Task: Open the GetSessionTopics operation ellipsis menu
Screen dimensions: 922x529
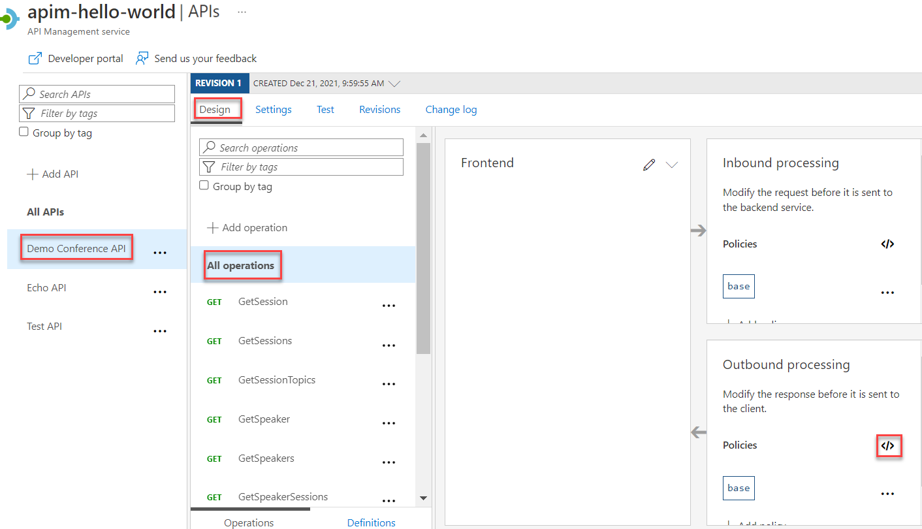Action: click(389, 384)
